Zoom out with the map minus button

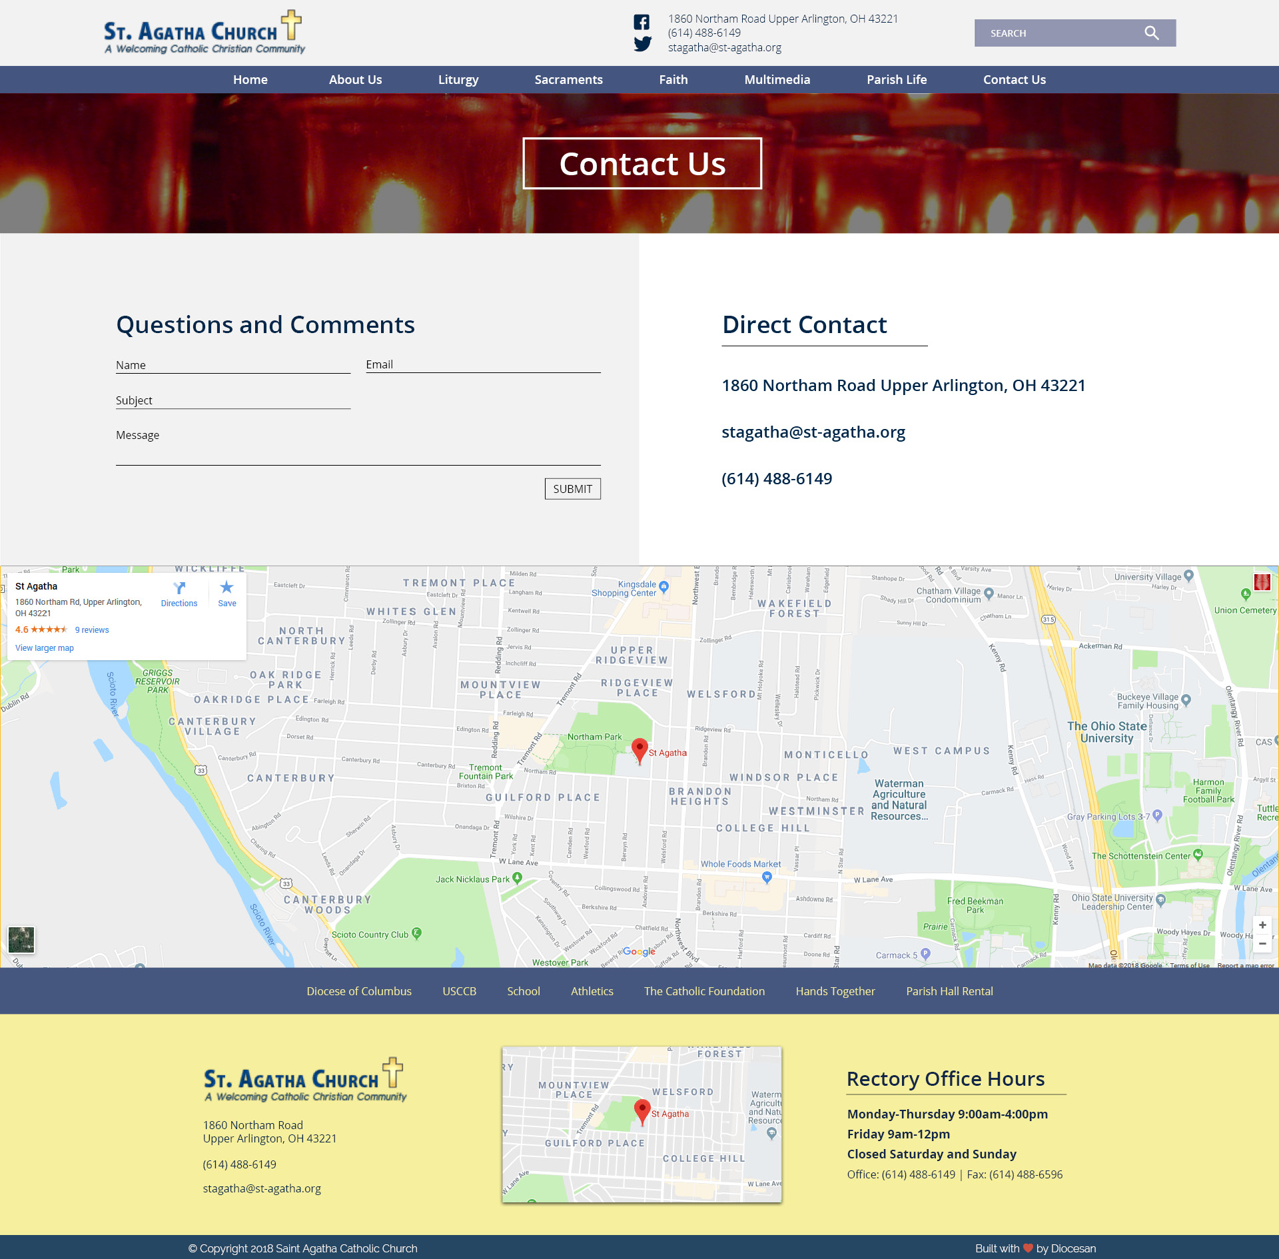1262,943
